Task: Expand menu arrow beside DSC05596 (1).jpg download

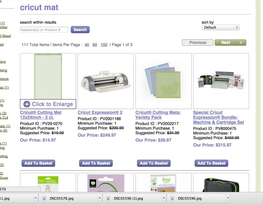Action: (x=164, y=198)
